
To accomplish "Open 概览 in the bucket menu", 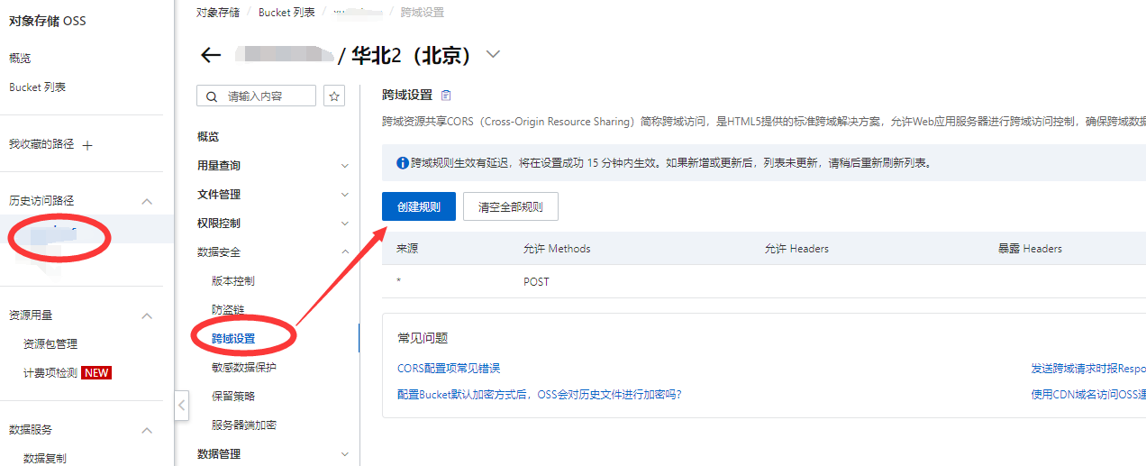I will [x=208, y=137].
